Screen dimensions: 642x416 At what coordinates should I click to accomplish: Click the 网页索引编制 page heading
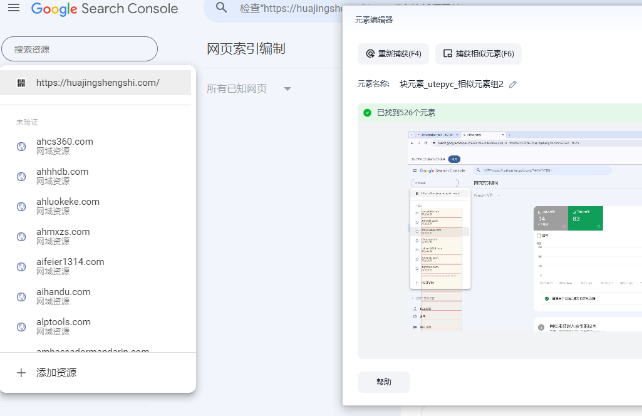tap(246, 49)
